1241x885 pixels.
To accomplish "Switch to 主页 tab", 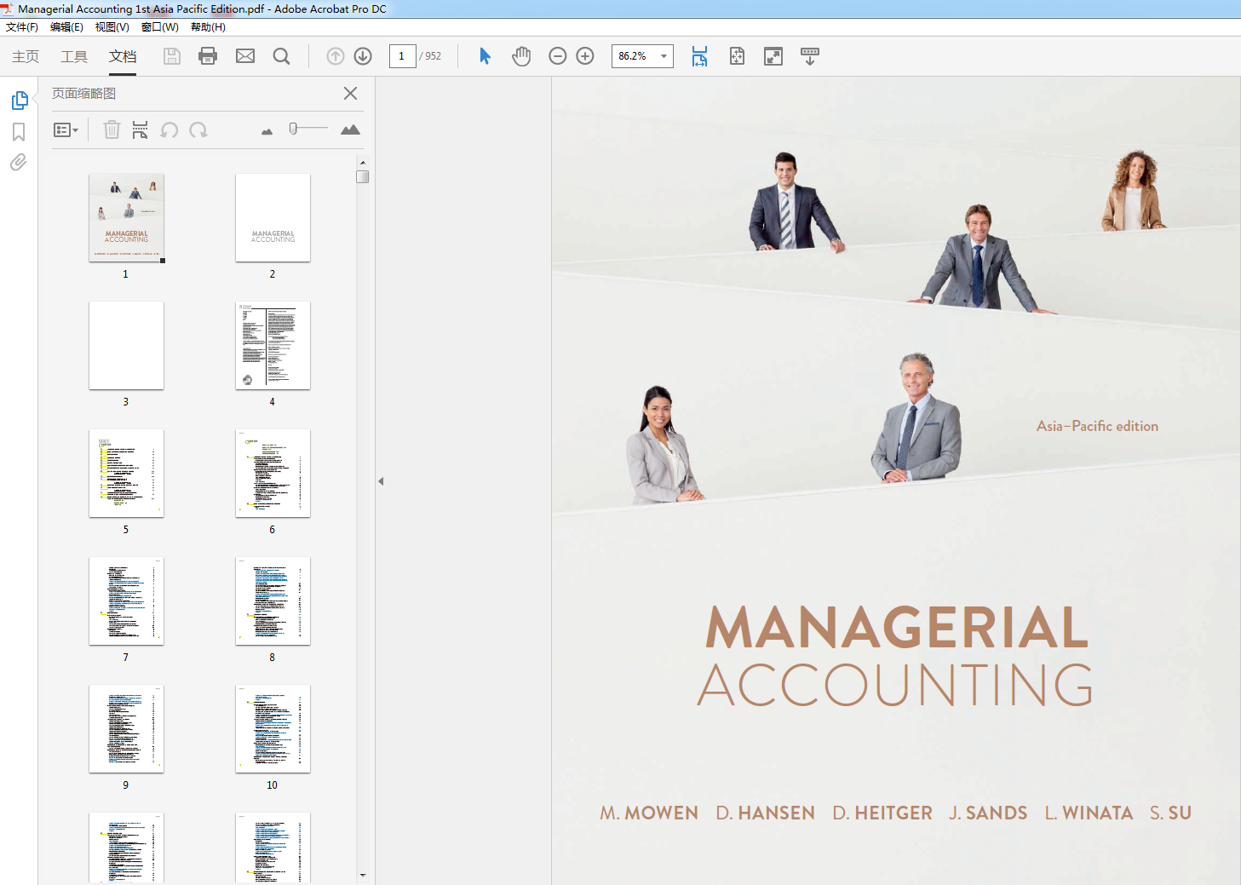I will (x=26, y=56).
